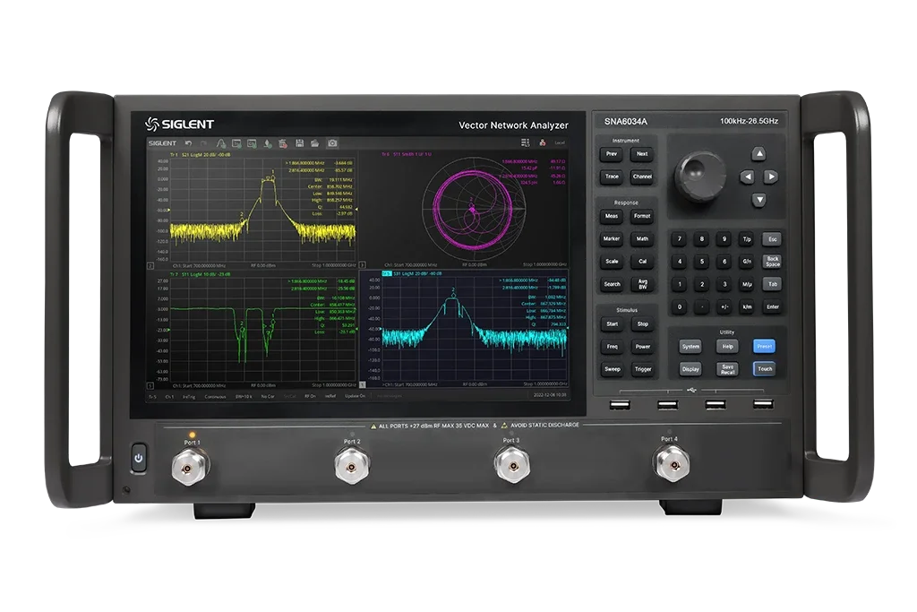Toggle Continuous sweep in the status bar

(217, 394)
